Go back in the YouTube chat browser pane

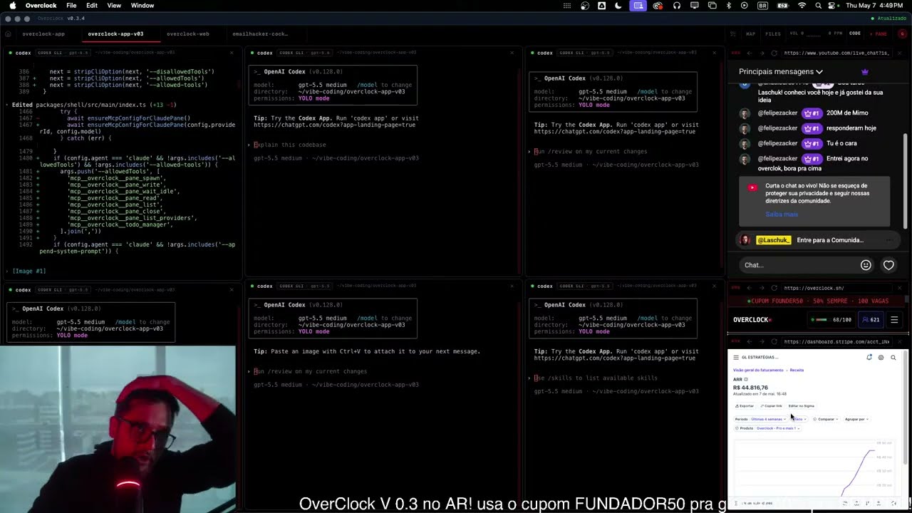point(750,53)
